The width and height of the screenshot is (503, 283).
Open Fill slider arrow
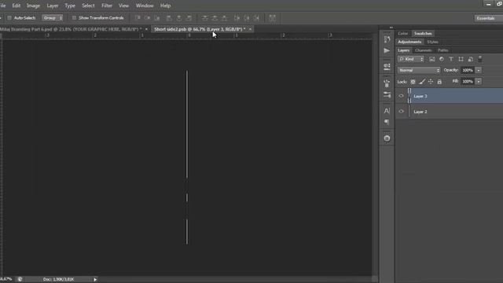pos(479,82)
